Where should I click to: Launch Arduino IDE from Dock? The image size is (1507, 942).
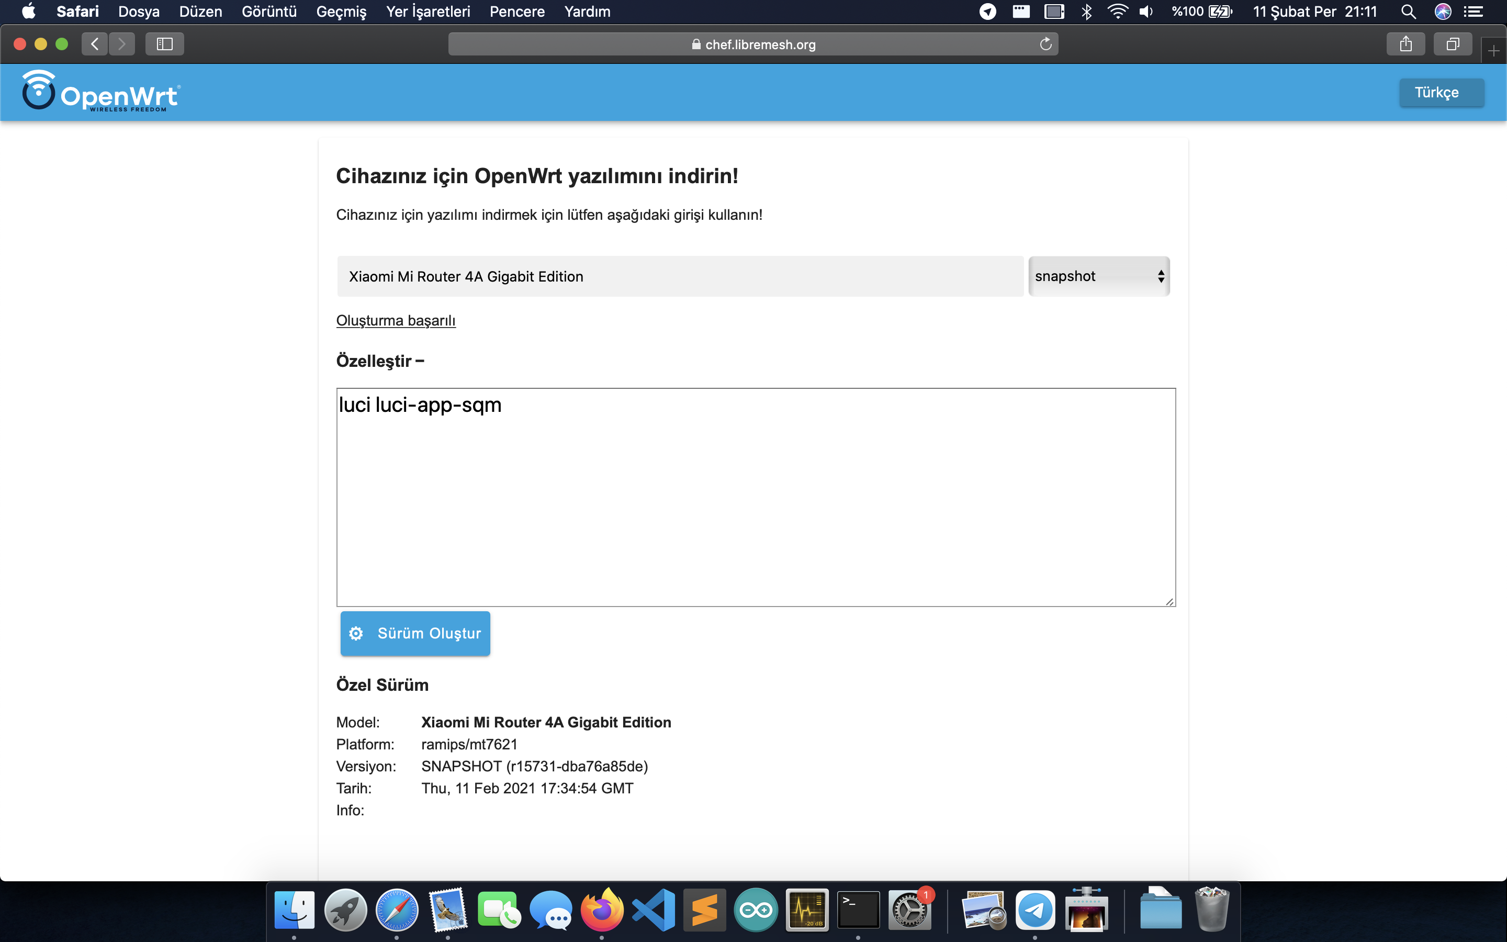point(756,910)
